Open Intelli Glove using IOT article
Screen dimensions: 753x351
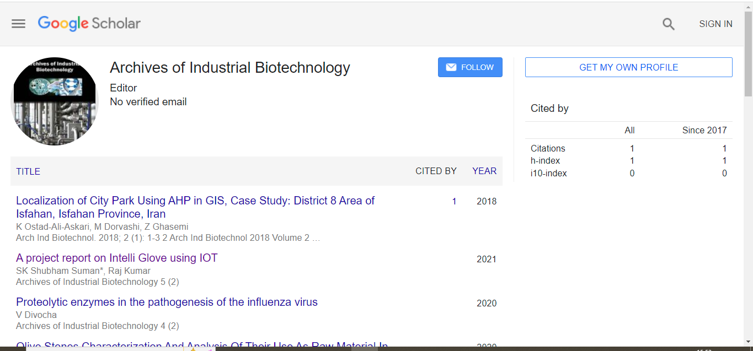(117, 258)
